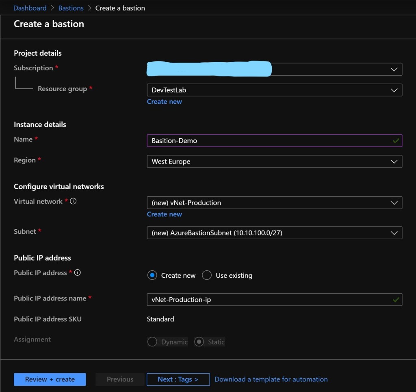Select the Create new radio button
Image resolution: width=416 pixels, height=392 pixels.
click(x=152, y=275)
